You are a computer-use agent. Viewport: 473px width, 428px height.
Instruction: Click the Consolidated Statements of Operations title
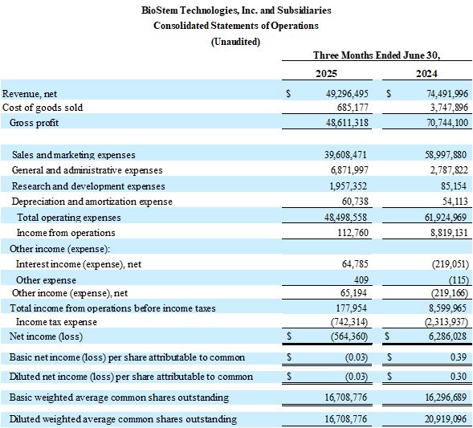click(236, 26)
